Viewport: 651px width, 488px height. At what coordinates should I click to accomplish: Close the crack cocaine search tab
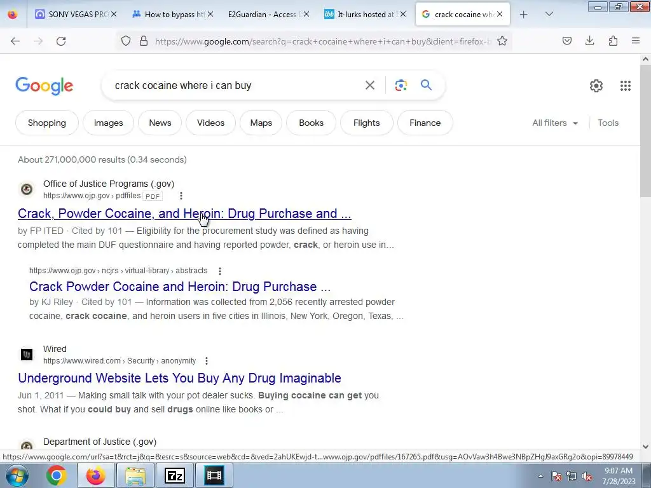[x=500, y=14]
